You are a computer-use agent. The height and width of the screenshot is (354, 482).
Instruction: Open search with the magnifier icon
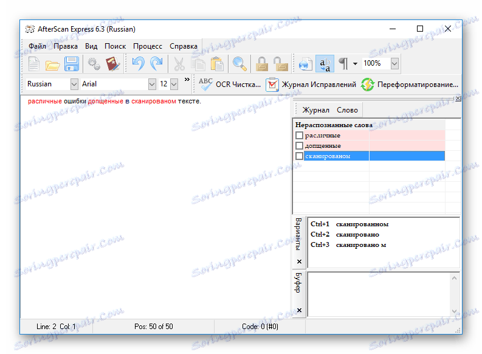point(239,64)
